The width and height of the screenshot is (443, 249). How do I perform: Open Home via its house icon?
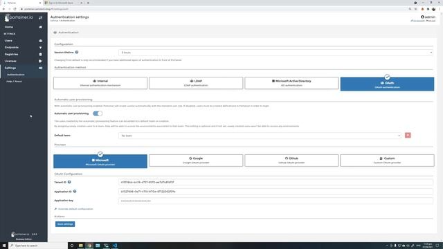pos(40,27)
